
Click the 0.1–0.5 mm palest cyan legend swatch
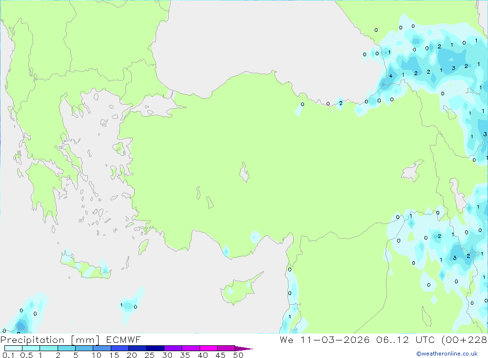(x=13, y=348)
